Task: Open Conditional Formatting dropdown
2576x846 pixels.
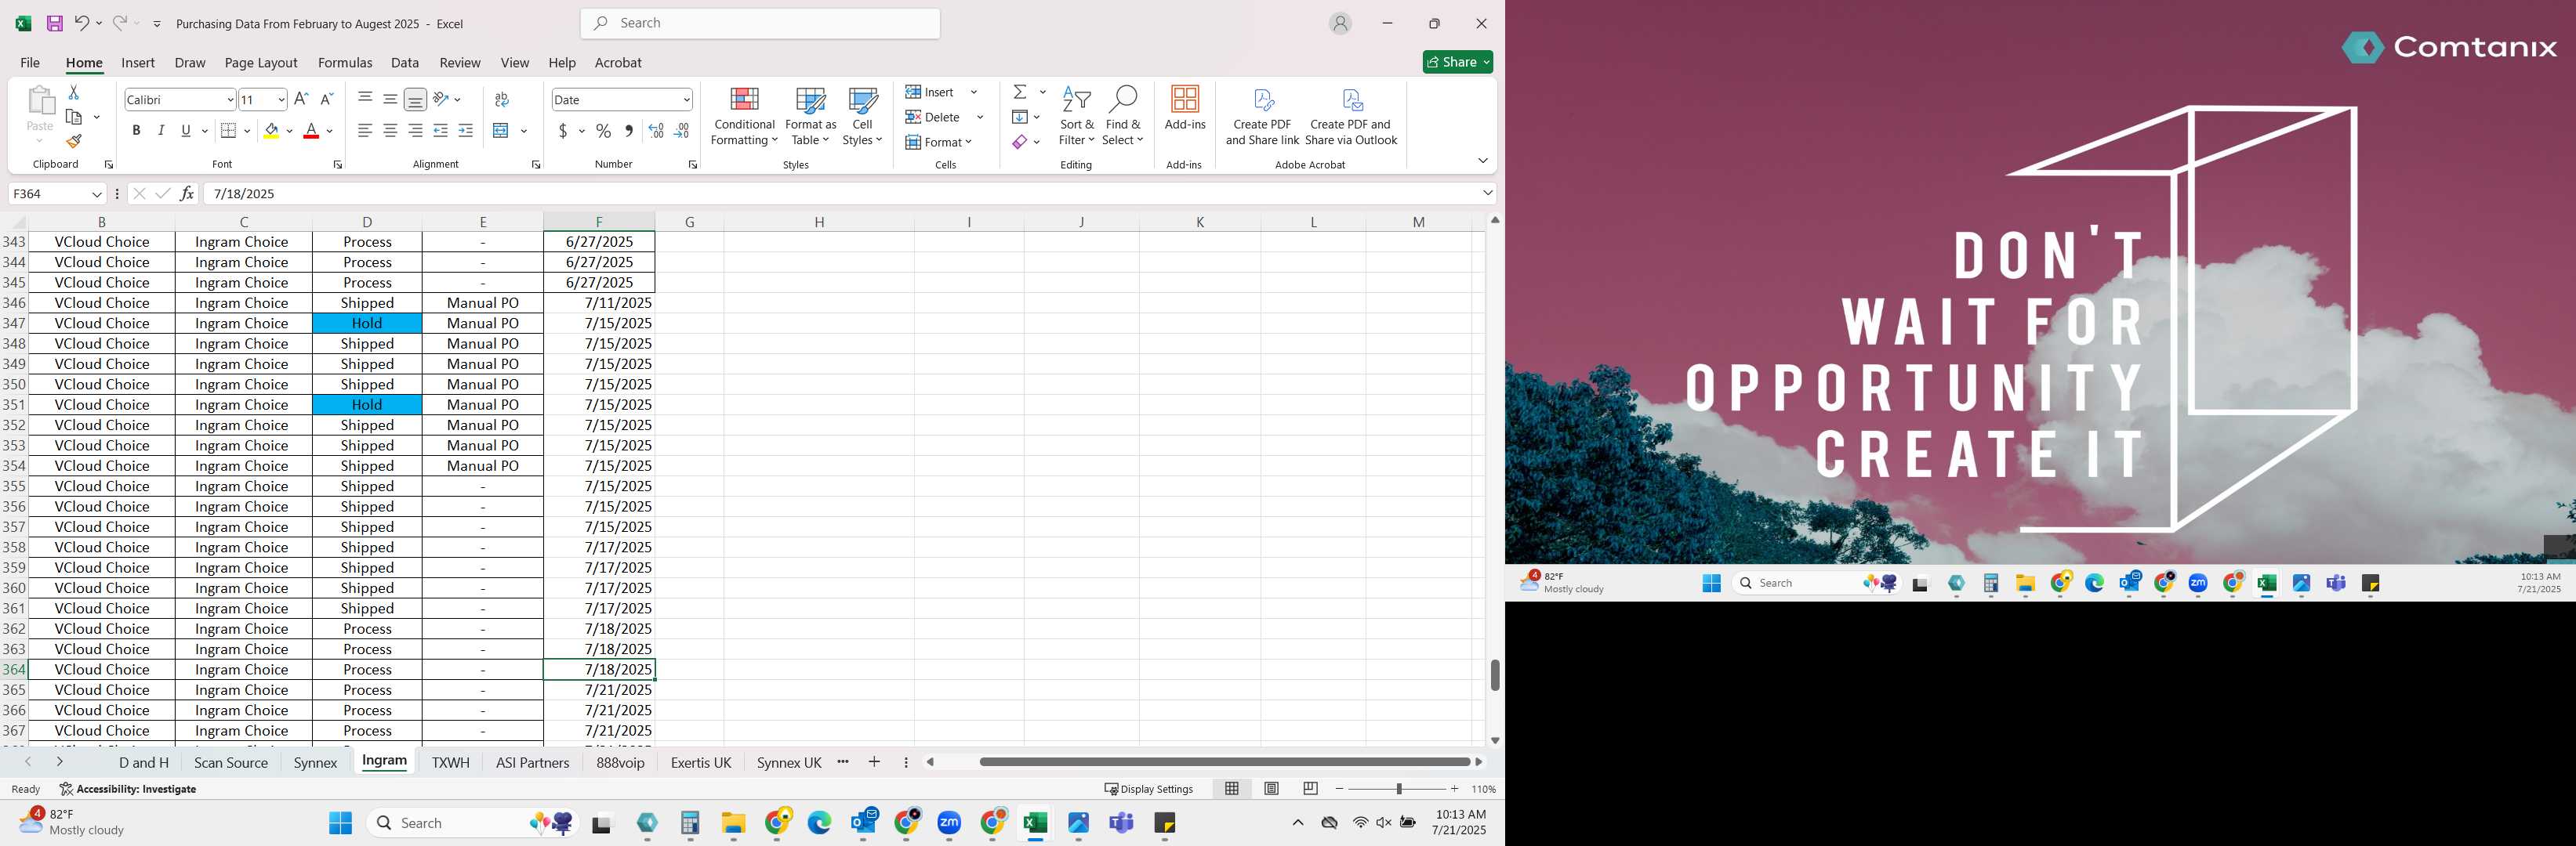Action: coord(744,117)
